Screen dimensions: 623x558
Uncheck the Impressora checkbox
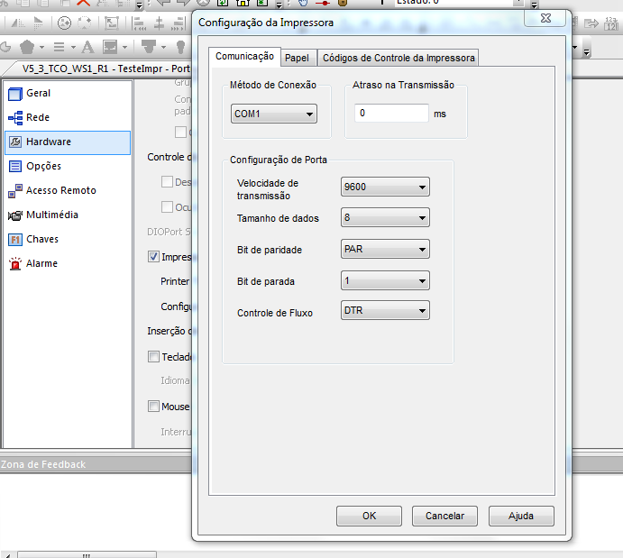152,257
